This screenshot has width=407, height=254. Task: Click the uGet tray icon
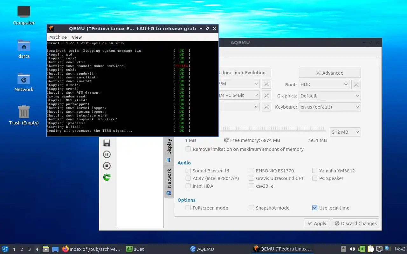(362, 249)
